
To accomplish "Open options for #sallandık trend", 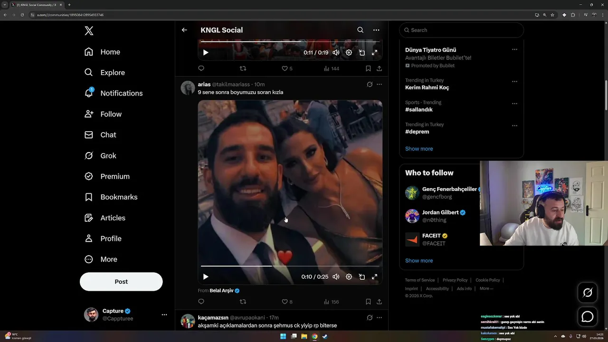I will 514,104.
